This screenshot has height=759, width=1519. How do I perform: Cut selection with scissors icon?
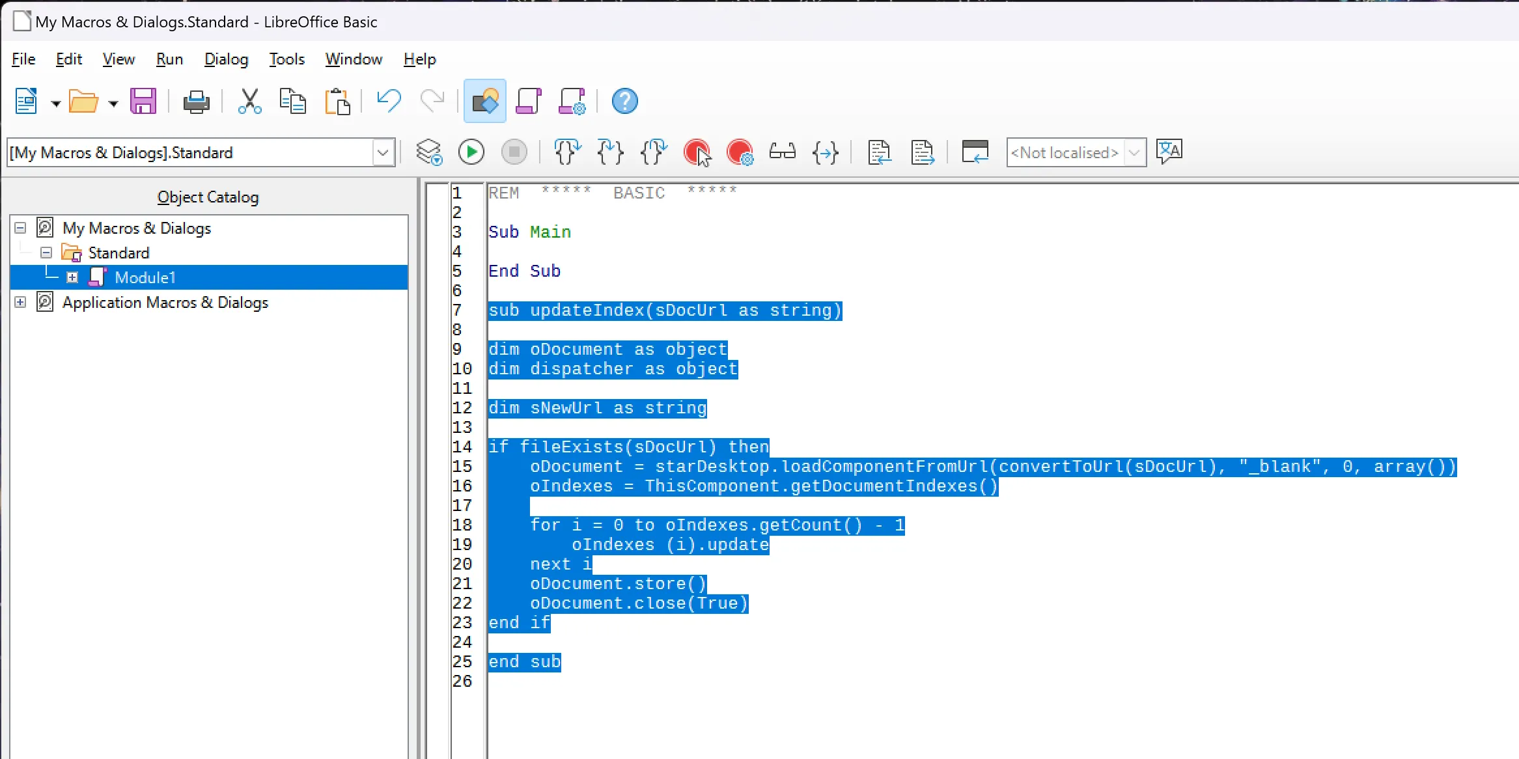pos(250,102)
